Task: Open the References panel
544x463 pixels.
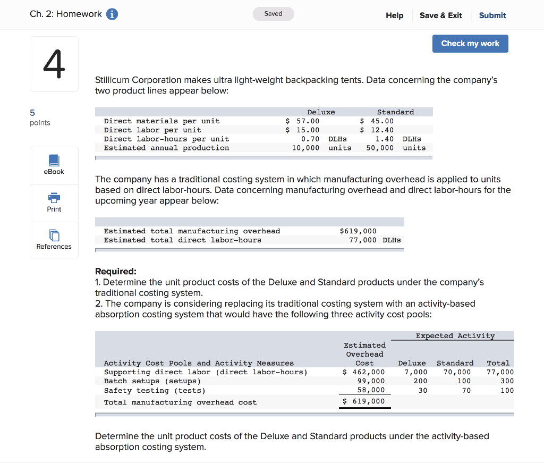Action: click(54, 240)
